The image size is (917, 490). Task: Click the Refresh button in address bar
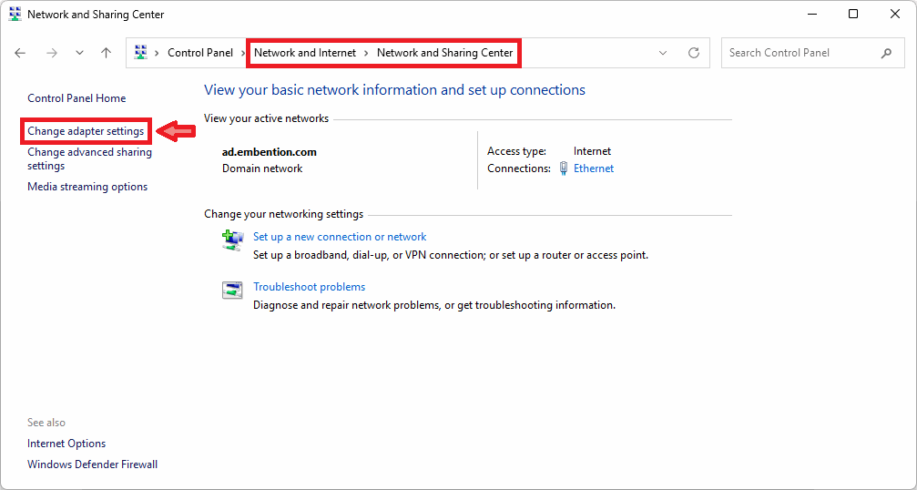pyautogui.click(x=694, y=53)
